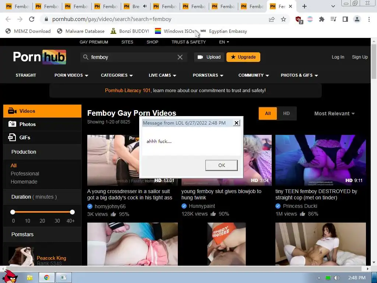The width and height of the screenshot is (377, 283).
Task: Close the Message from LOL dialog
Action: [237, 123]
